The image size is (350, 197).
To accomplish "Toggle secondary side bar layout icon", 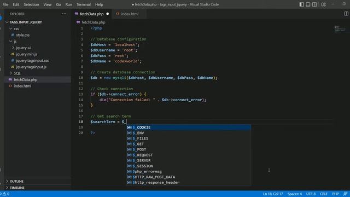I will click(314, 4).
